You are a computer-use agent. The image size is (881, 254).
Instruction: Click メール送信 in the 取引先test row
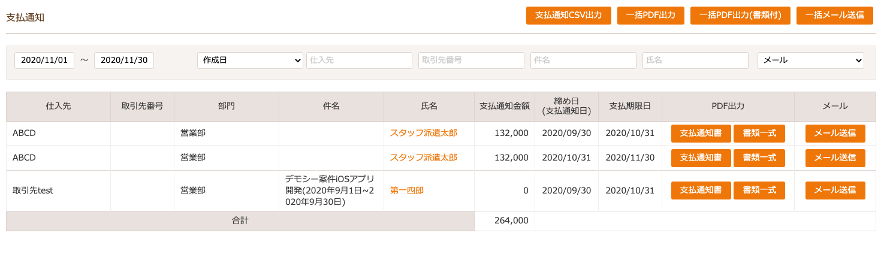(x=835, y=190)
